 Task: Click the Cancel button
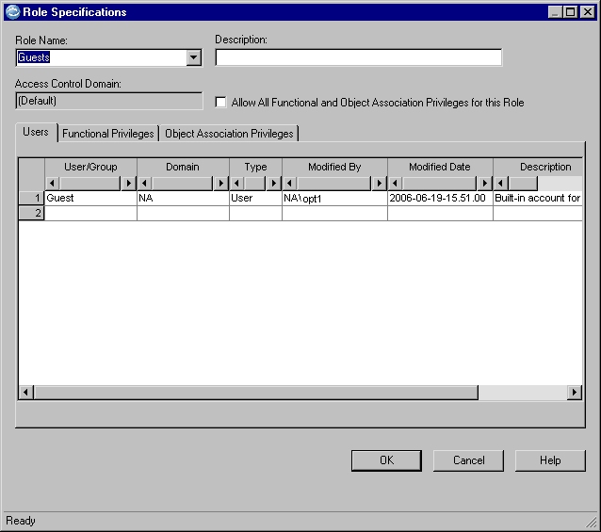point(468,460)
